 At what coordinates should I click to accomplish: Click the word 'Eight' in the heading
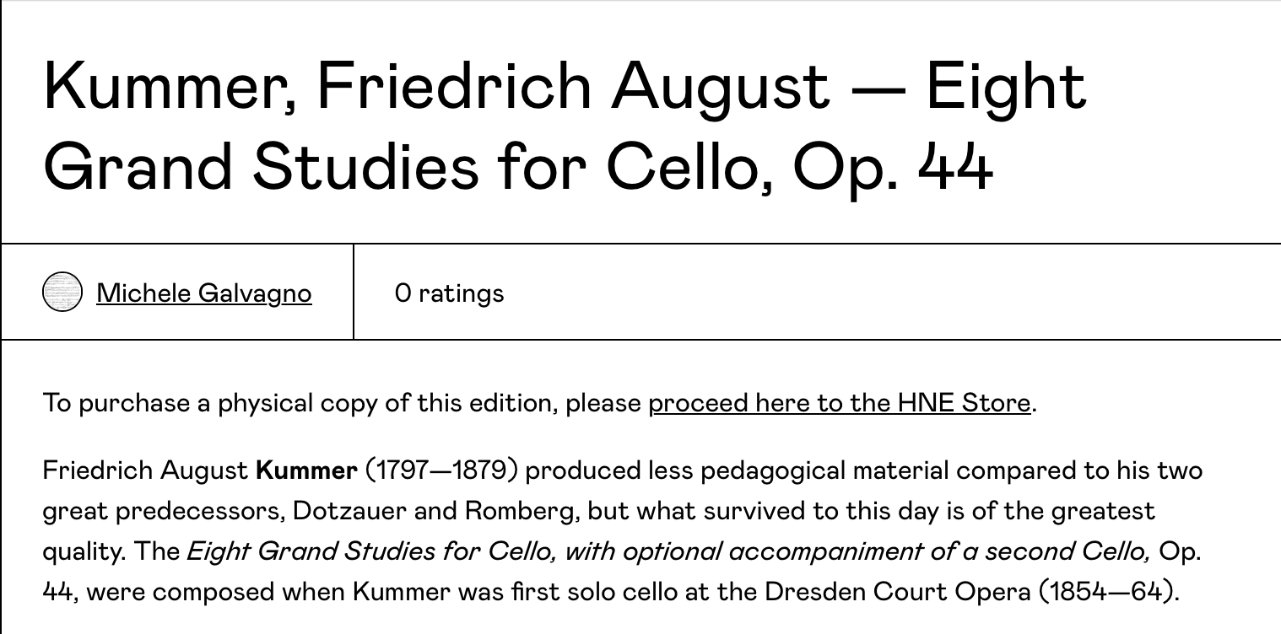[x=1005, y=86]
